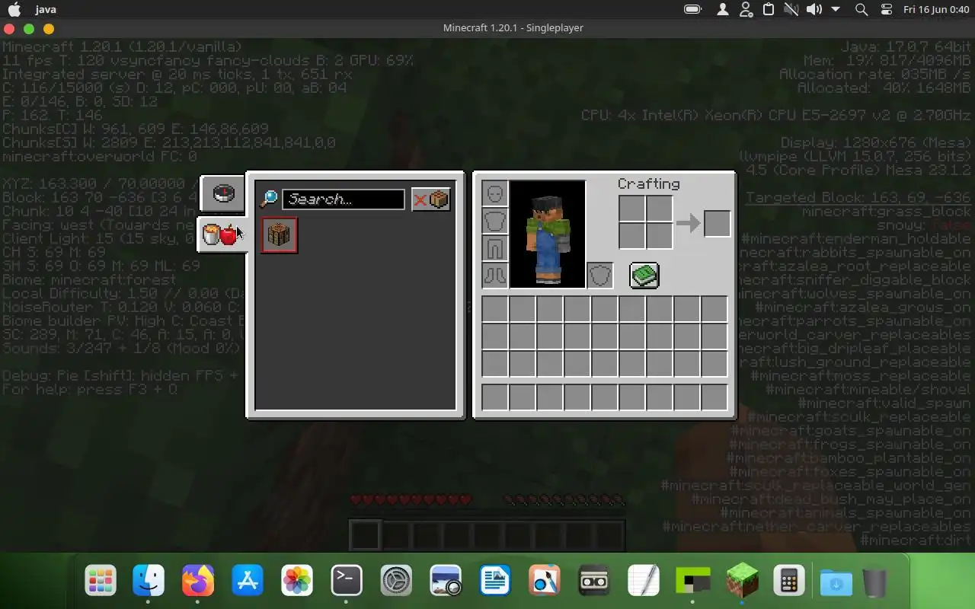975x609 pixels.
Task: Click the offhand shield slot
Action: click(600, 276)
